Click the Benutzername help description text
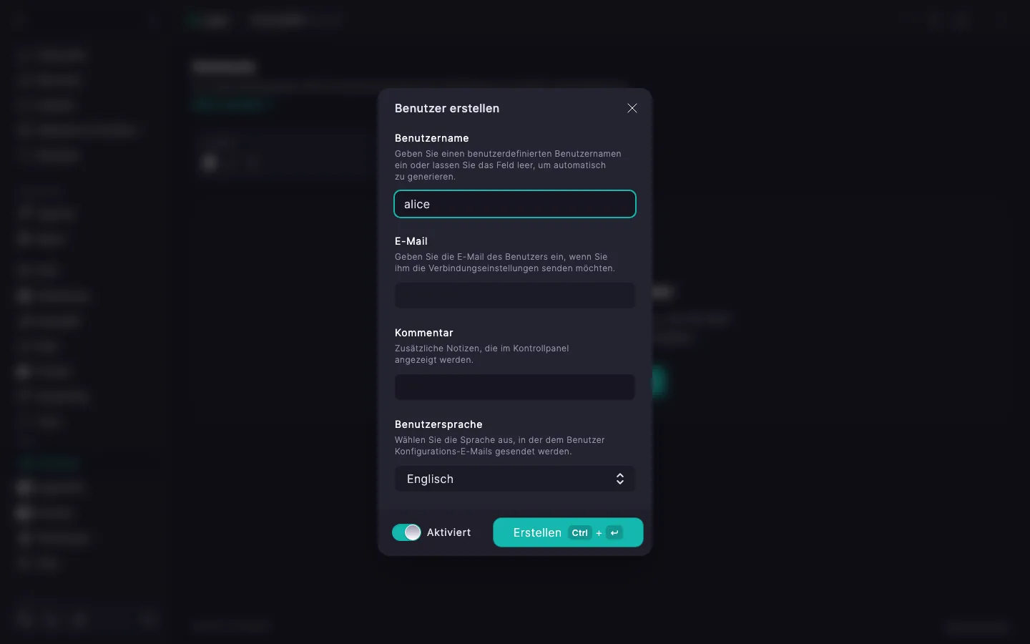1030x644 pixels. click(x=508, y=165)
